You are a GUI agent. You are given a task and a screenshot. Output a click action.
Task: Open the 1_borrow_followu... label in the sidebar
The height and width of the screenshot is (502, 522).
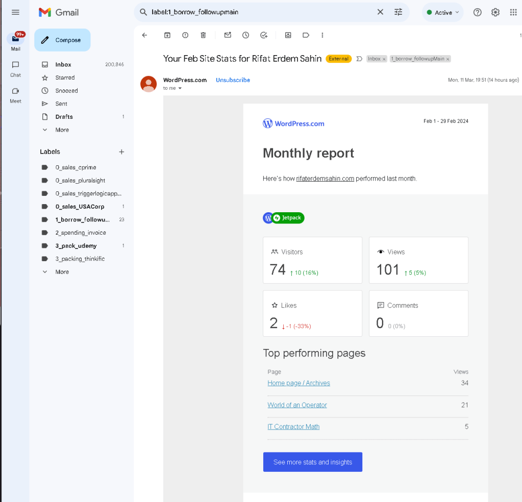(x=82, y=220)
